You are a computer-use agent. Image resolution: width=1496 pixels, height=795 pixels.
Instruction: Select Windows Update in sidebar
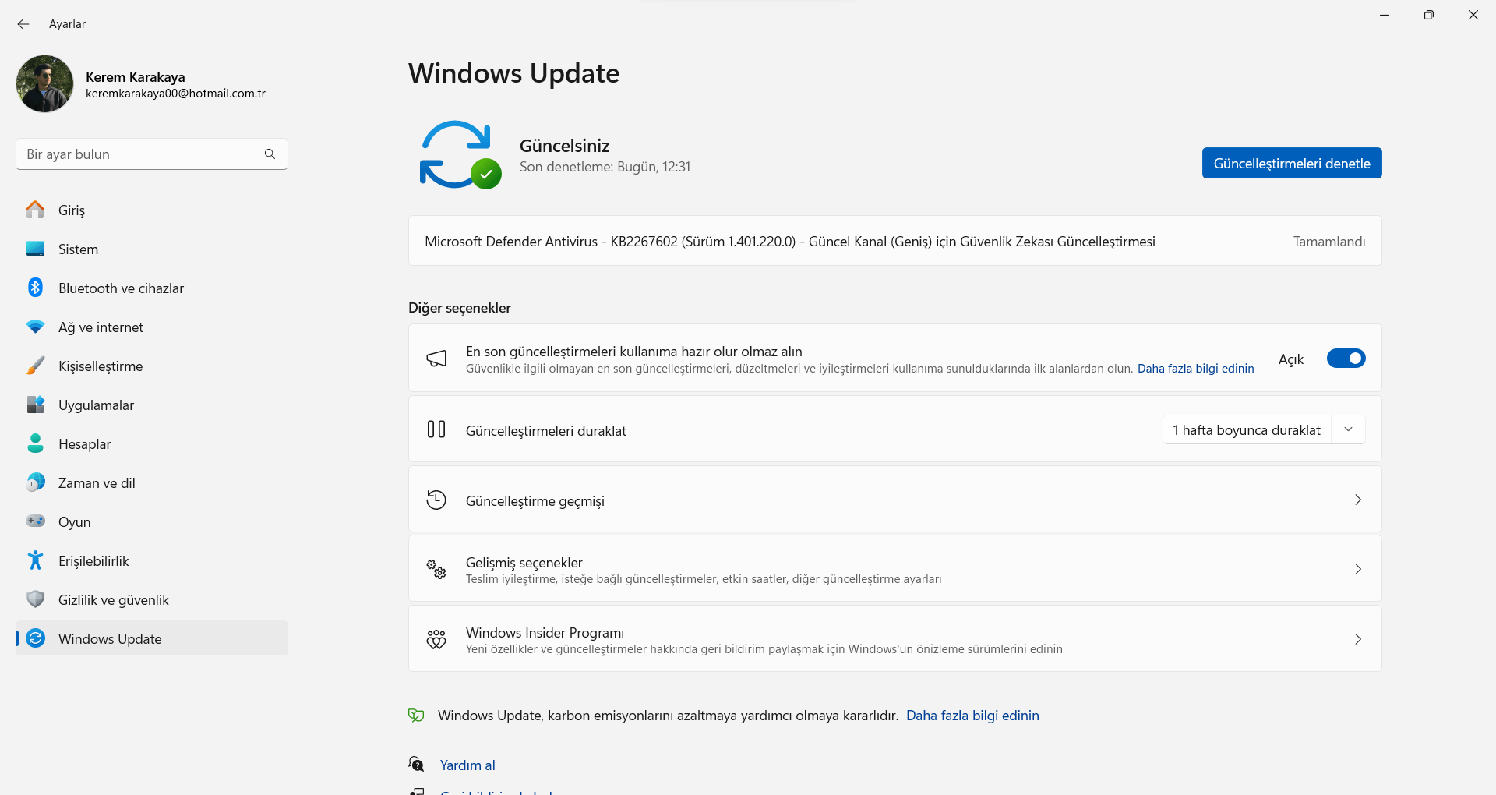pos(152,638)
